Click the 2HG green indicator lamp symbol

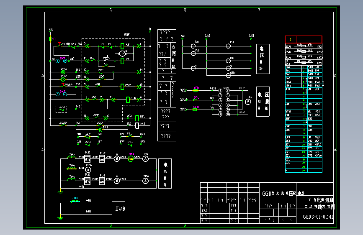(x=63, y=72)
